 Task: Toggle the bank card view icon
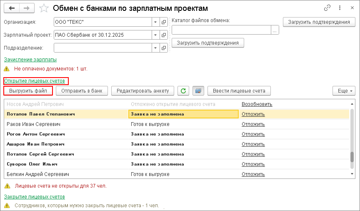pyautogui.click(x=198, y=90)
